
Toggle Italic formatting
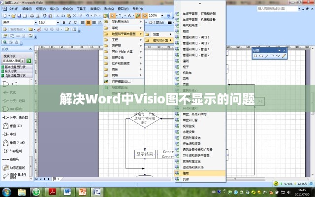pyautogui.click(x=69, y=23)
